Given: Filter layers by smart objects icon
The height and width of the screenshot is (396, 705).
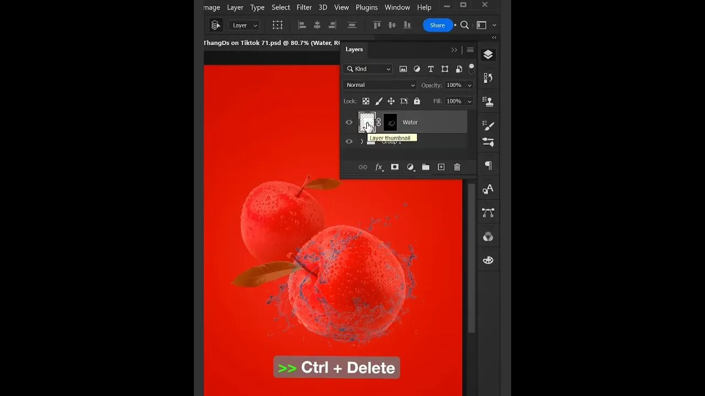Looking at the screenshot, I should tap(459, 69).
